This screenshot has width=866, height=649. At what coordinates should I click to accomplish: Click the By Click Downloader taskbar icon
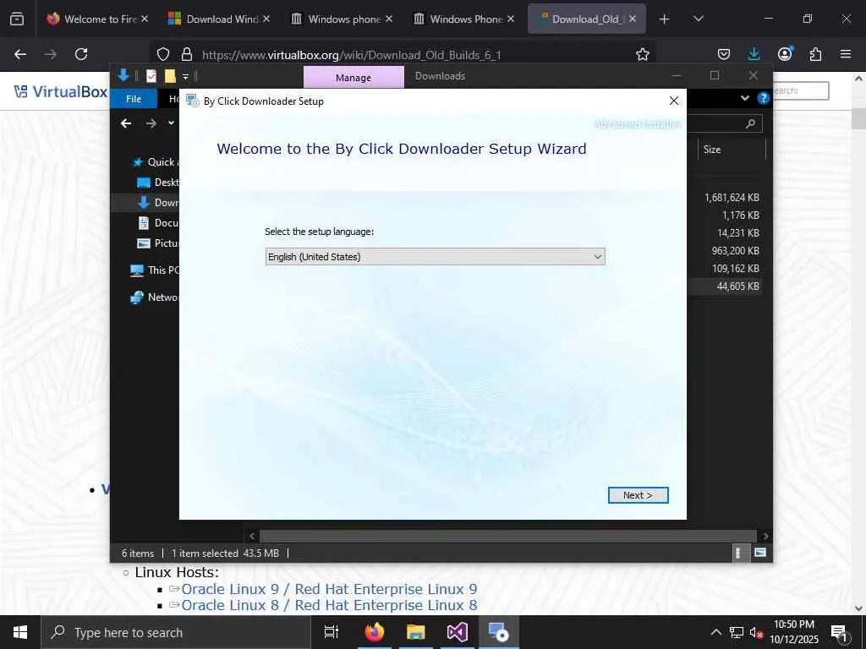(x=499, y=632)
